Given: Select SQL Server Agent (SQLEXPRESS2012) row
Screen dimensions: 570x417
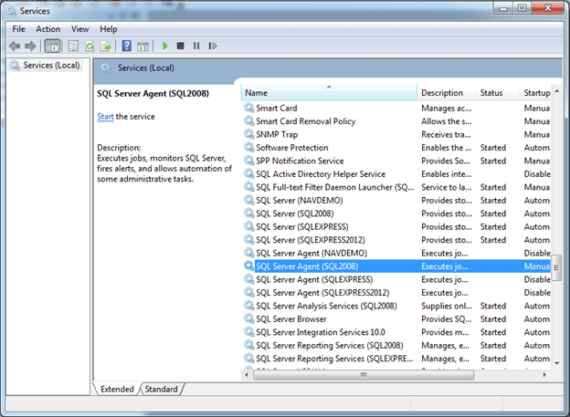Looking at the screenshot, I should (x=397, y=292).
